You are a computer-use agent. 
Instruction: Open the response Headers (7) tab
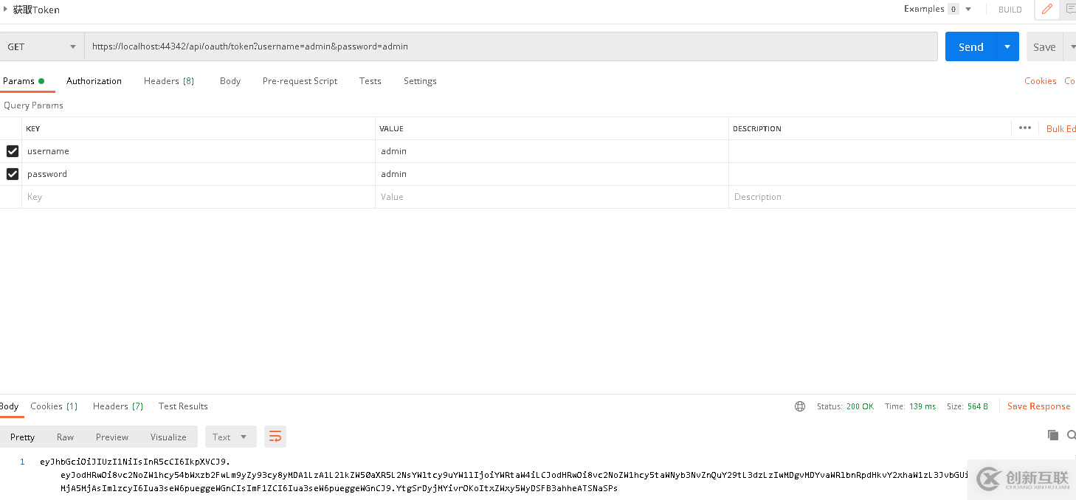(x=118, y=406)
